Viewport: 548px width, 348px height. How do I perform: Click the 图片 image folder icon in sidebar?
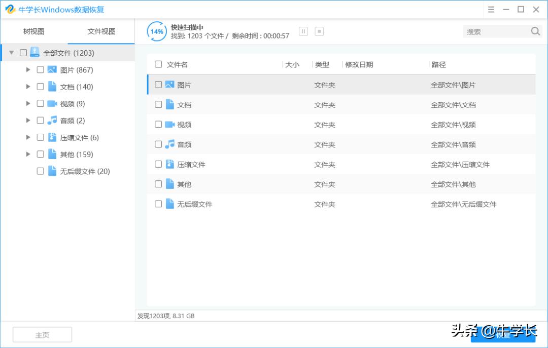click(51, 69)
